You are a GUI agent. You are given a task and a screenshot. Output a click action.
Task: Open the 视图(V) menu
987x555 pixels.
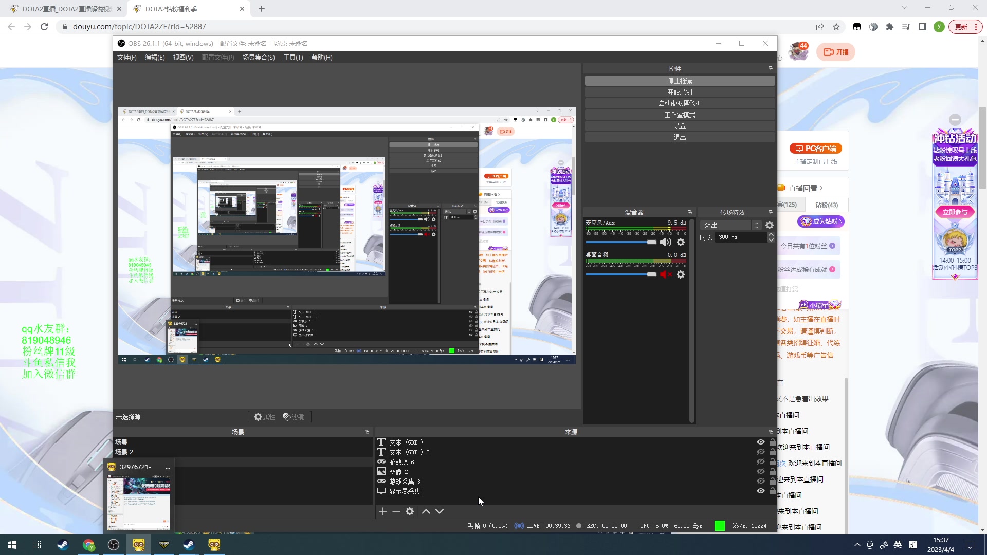coord(183,58)
